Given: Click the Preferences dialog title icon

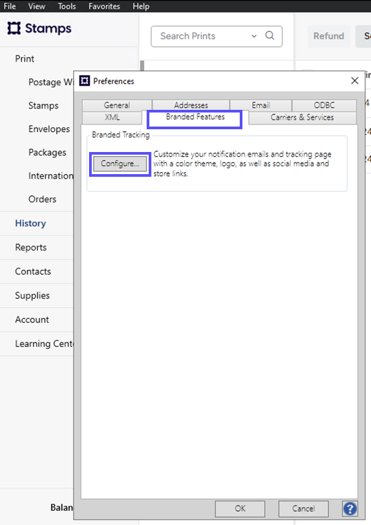Looking at the screenshot, I should 84,80.
